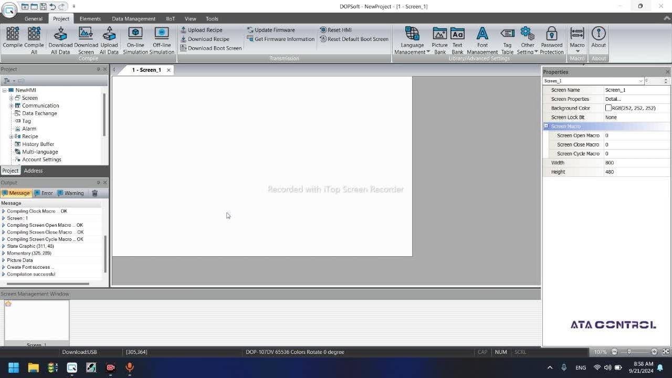Toggle the Message filter in Output
Screen dimensions: 672x378
point(16,193)
